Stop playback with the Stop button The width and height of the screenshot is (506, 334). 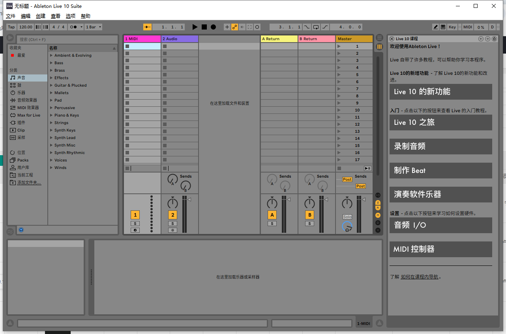click(x=204, y=27)
